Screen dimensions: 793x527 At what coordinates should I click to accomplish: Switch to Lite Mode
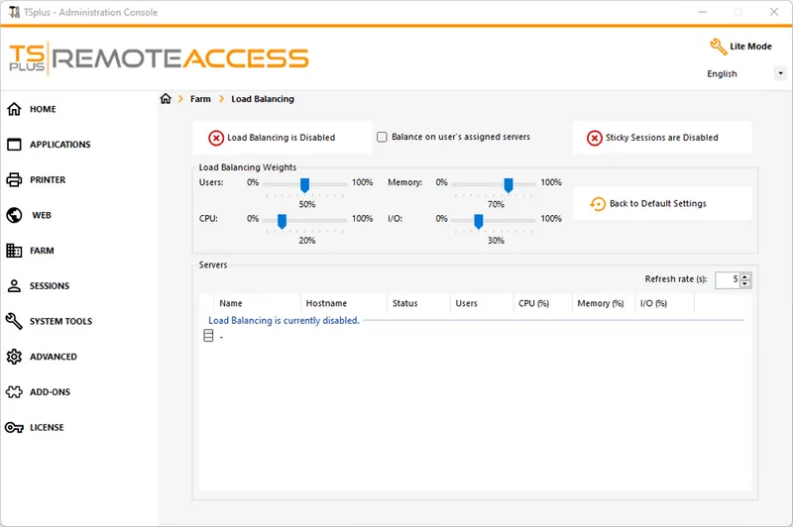(x=740, y=47)
